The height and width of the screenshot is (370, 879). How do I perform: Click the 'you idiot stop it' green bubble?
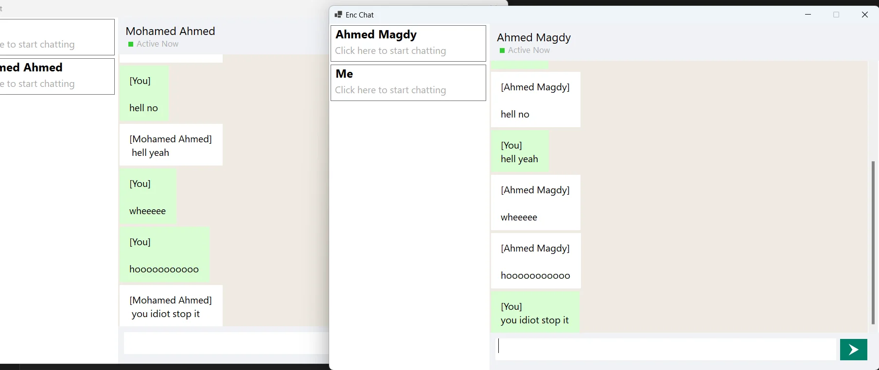tap(535, 312)
